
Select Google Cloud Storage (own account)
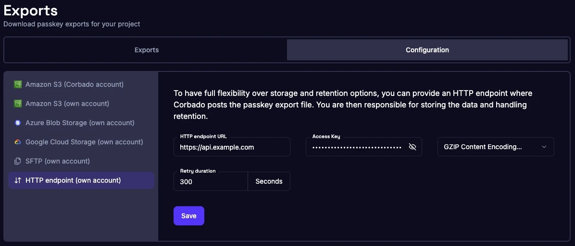point(84,142)
